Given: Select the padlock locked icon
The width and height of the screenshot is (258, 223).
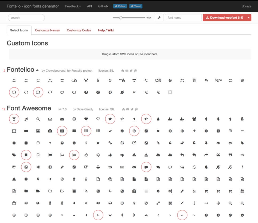Looking at the screenshot, I should pyautogui.click(x=170, y=143).
